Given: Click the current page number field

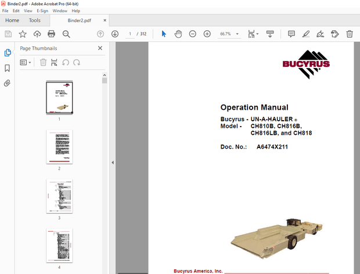Looking at the screenshot, I should click(130, 34).
